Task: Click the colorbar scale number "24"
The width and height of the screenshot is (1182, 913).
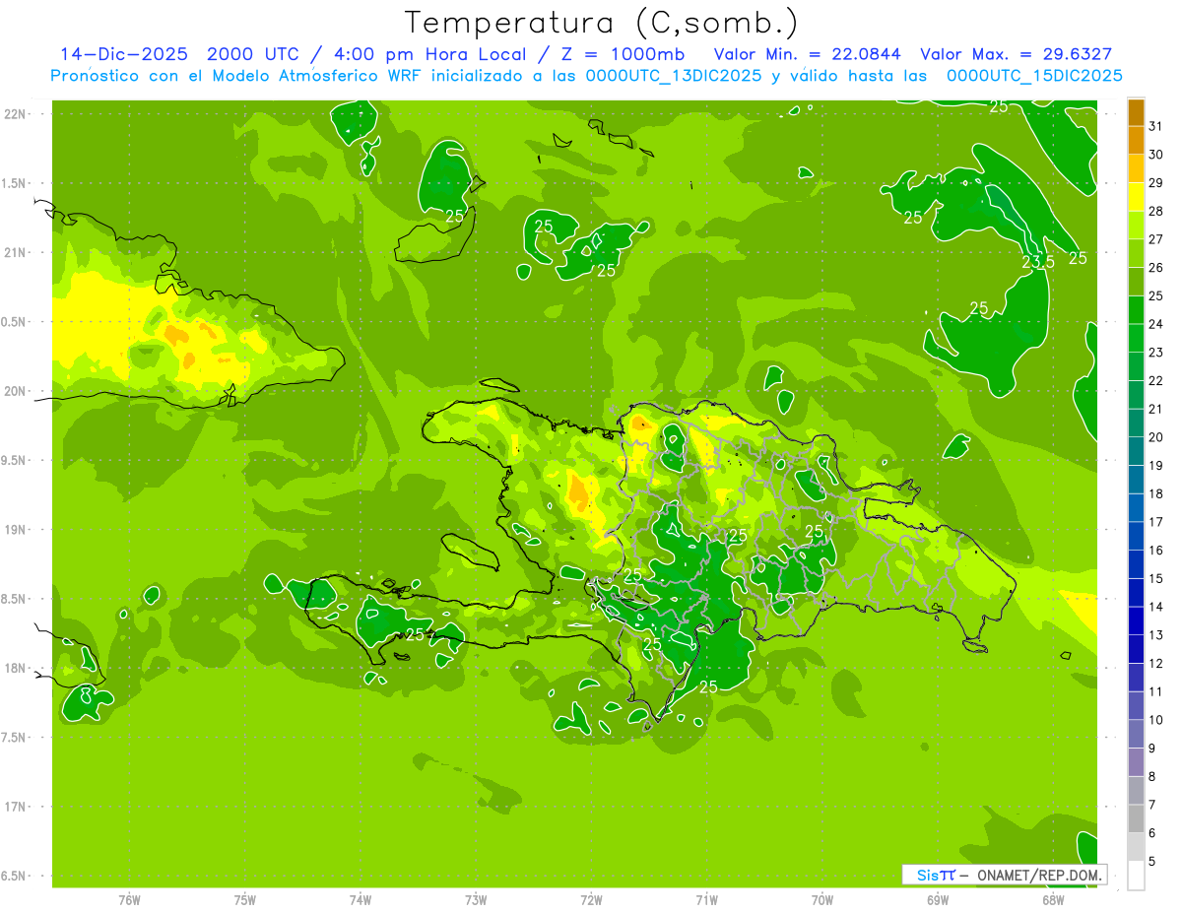Action: pyautogui.click(x=1156, y=324)
